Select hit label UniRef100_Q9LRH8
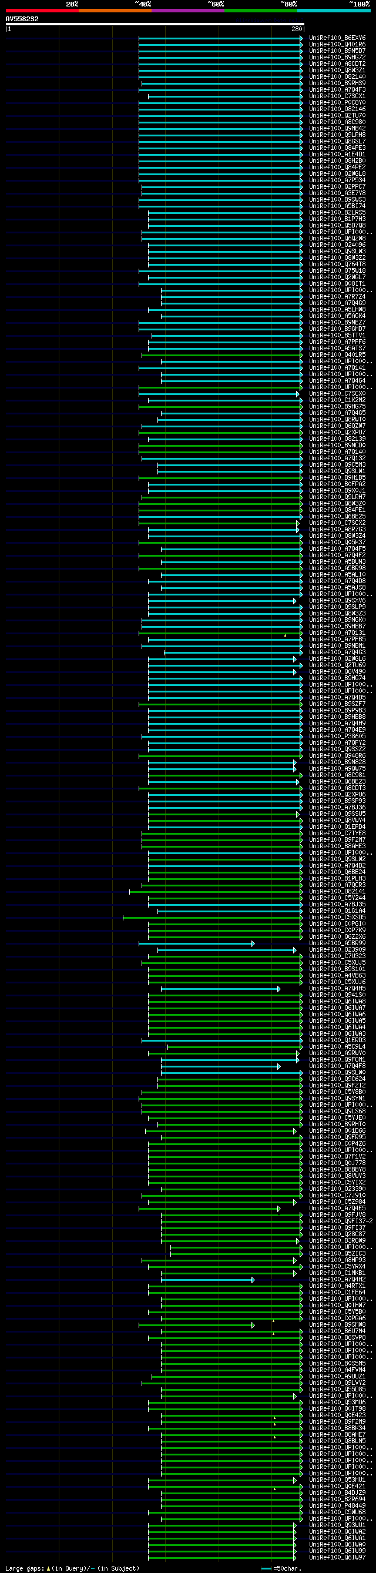 338,135
